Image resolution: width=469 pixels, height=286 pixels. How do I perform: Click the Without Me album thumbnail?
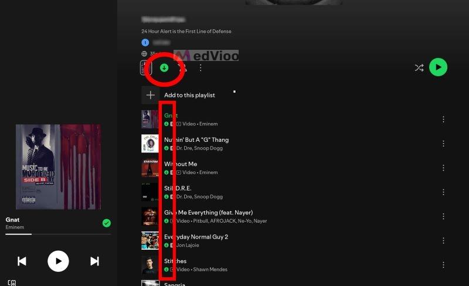[150, 168]
